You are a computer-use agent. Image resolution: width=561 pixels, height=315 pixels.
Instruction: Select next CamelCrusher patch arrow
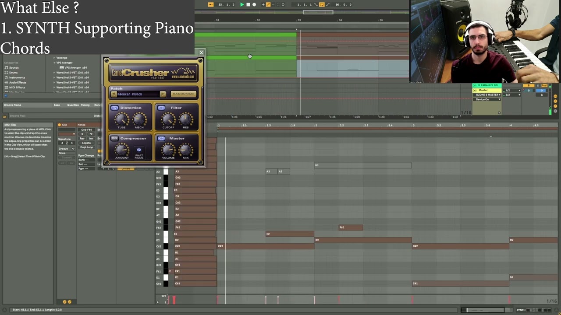tap(163, 94)
